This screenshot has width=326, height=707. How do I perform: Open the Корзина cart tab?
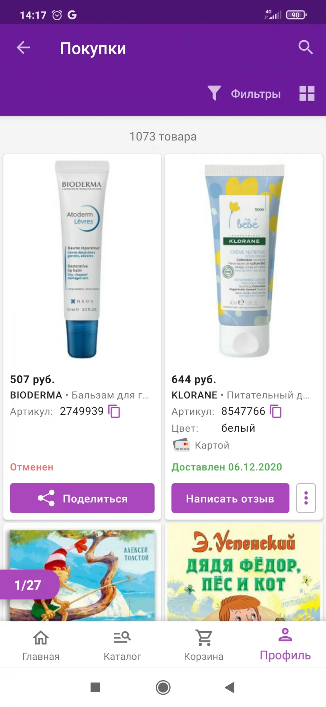[x=204, y=645]
